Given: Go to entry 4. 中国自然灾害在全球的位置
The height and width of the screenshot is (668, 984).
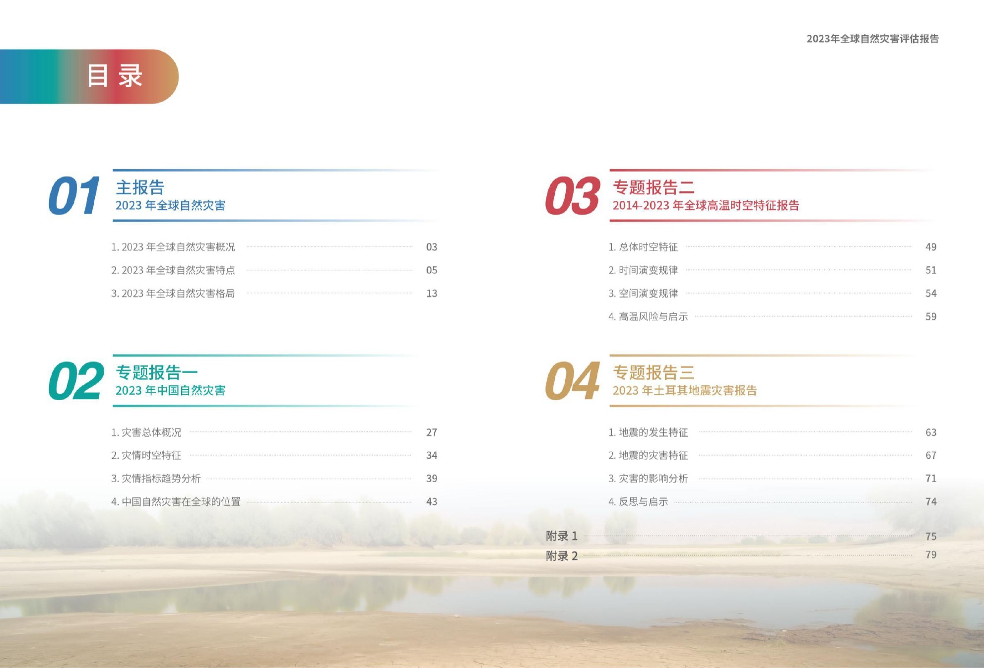Looking at the screenshot, I should [x=176, y=502].
